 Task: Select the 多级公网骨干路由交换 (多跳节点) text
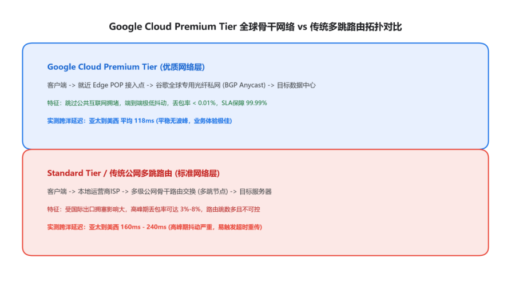click(180, 192)
